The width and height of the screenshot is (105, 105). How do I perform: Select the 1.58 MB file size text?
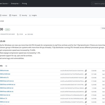pos(94,71)
